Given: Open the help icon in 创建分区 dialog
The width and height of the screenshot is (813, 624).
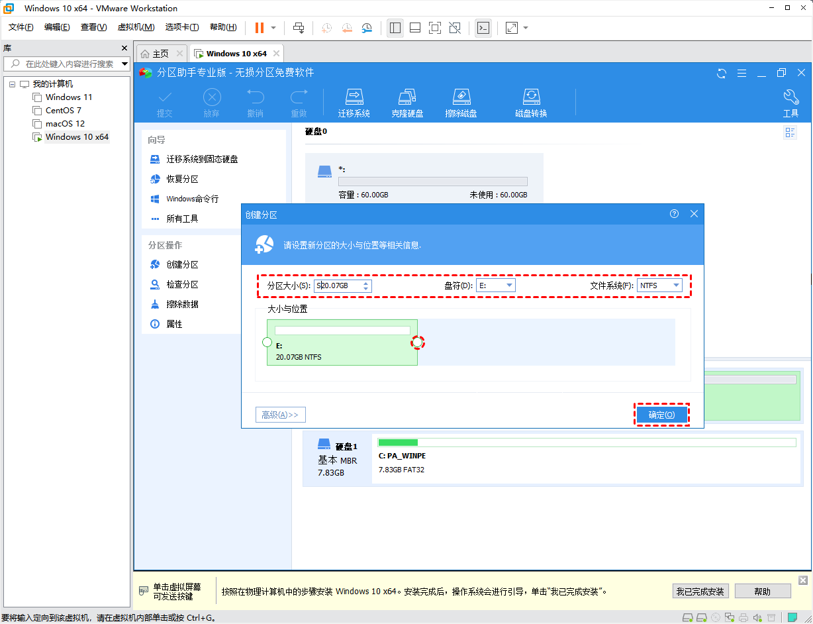Looking at the screenshot, I should coord(675,214).
